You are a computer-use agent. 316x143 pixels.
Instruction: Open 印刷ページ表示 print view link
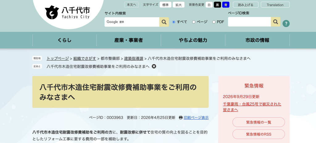point(196,117)
